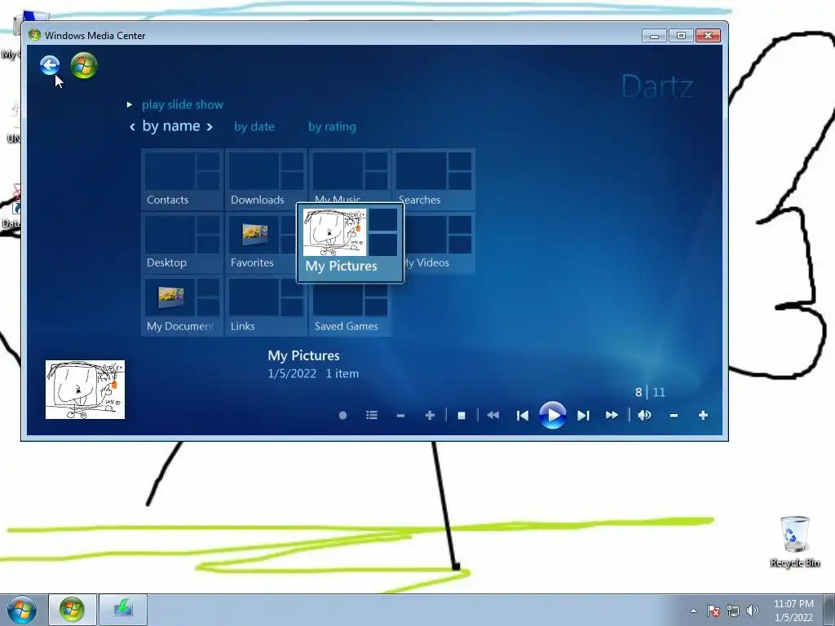Fast forward using the forward button

612,415
